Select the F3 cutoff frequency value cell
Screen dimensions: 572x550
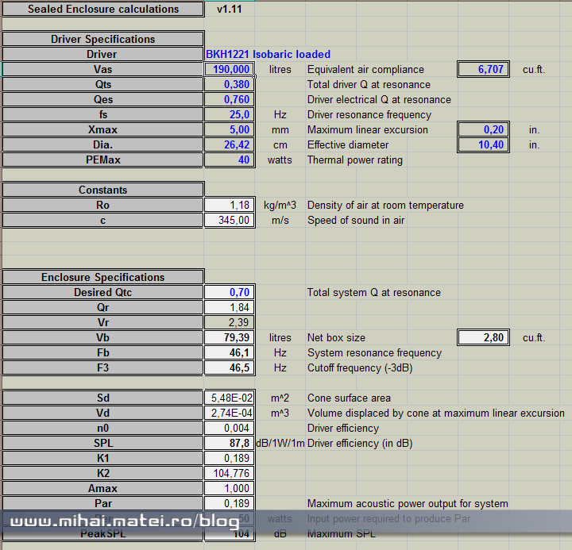pos(230,368)
